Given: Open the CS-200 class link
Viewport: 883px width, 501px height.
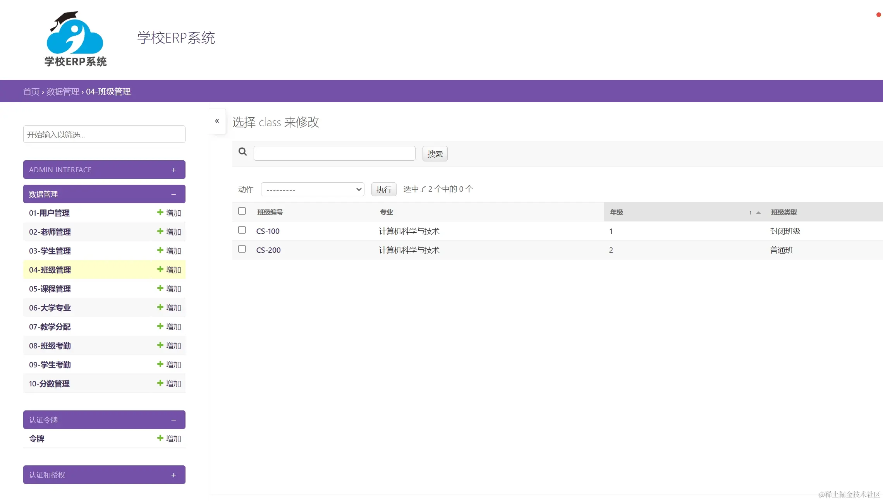Looking at the screenshot, I should click(268, 250).
